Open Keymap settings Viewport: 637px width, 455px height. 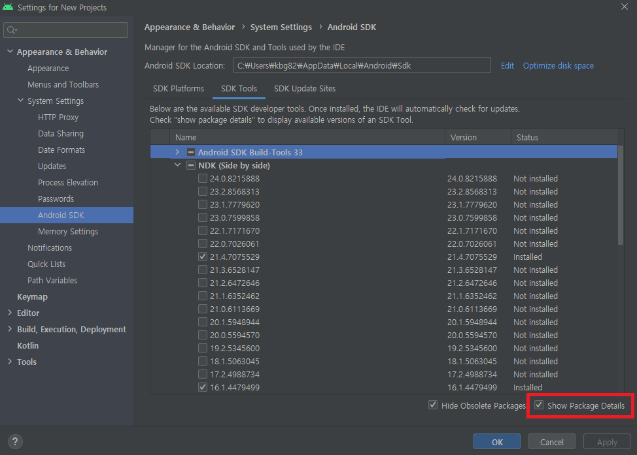click(32, 296)
